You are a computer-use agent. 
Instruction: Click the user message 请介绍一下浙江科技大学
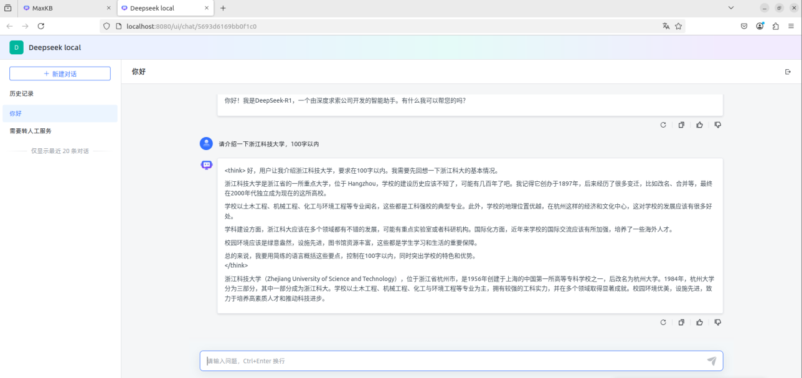[x=268, y=144]
